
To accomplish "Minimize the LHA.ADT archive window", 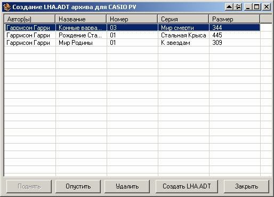I will [248, 7].
